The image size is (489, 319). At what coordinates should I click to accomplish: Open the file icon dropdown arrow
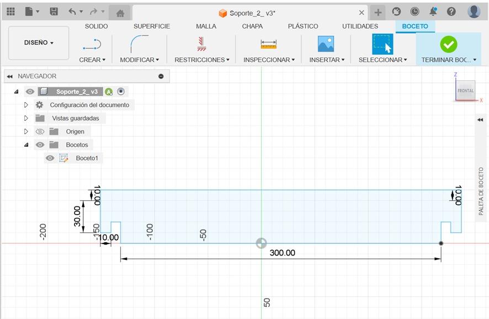click(x=38, y=12)
